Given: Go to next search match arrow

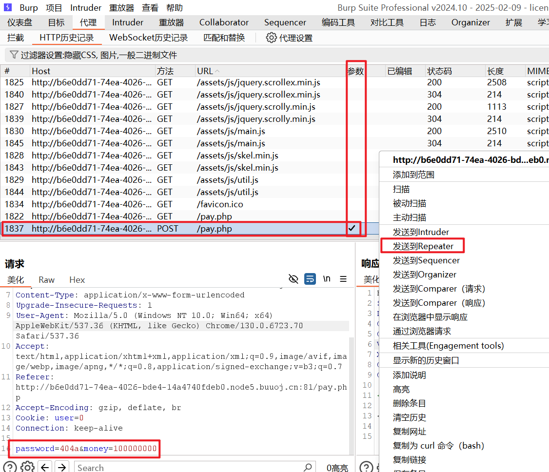Looking at the screenshot, I should (x=62, y=467).
